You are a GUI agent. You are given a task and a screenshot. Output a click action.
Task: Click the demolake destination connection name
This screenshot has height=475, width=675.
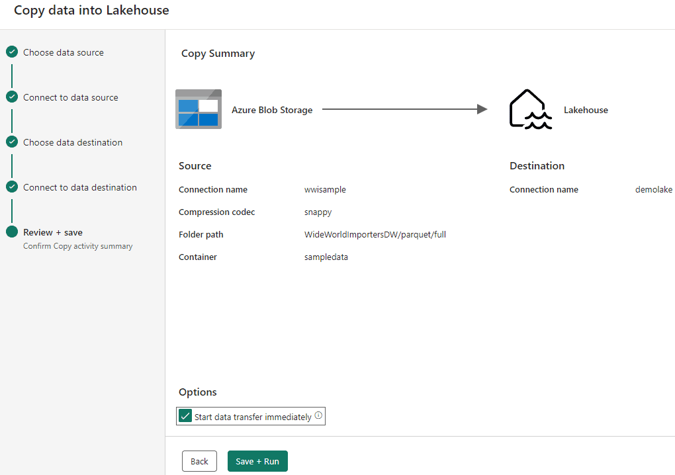[x=654, y=190]
